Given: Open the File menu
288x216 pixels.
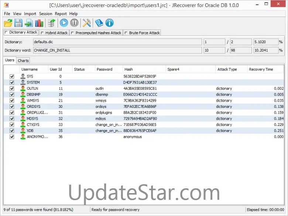Looking at the screenshot, I should (7, 14).
